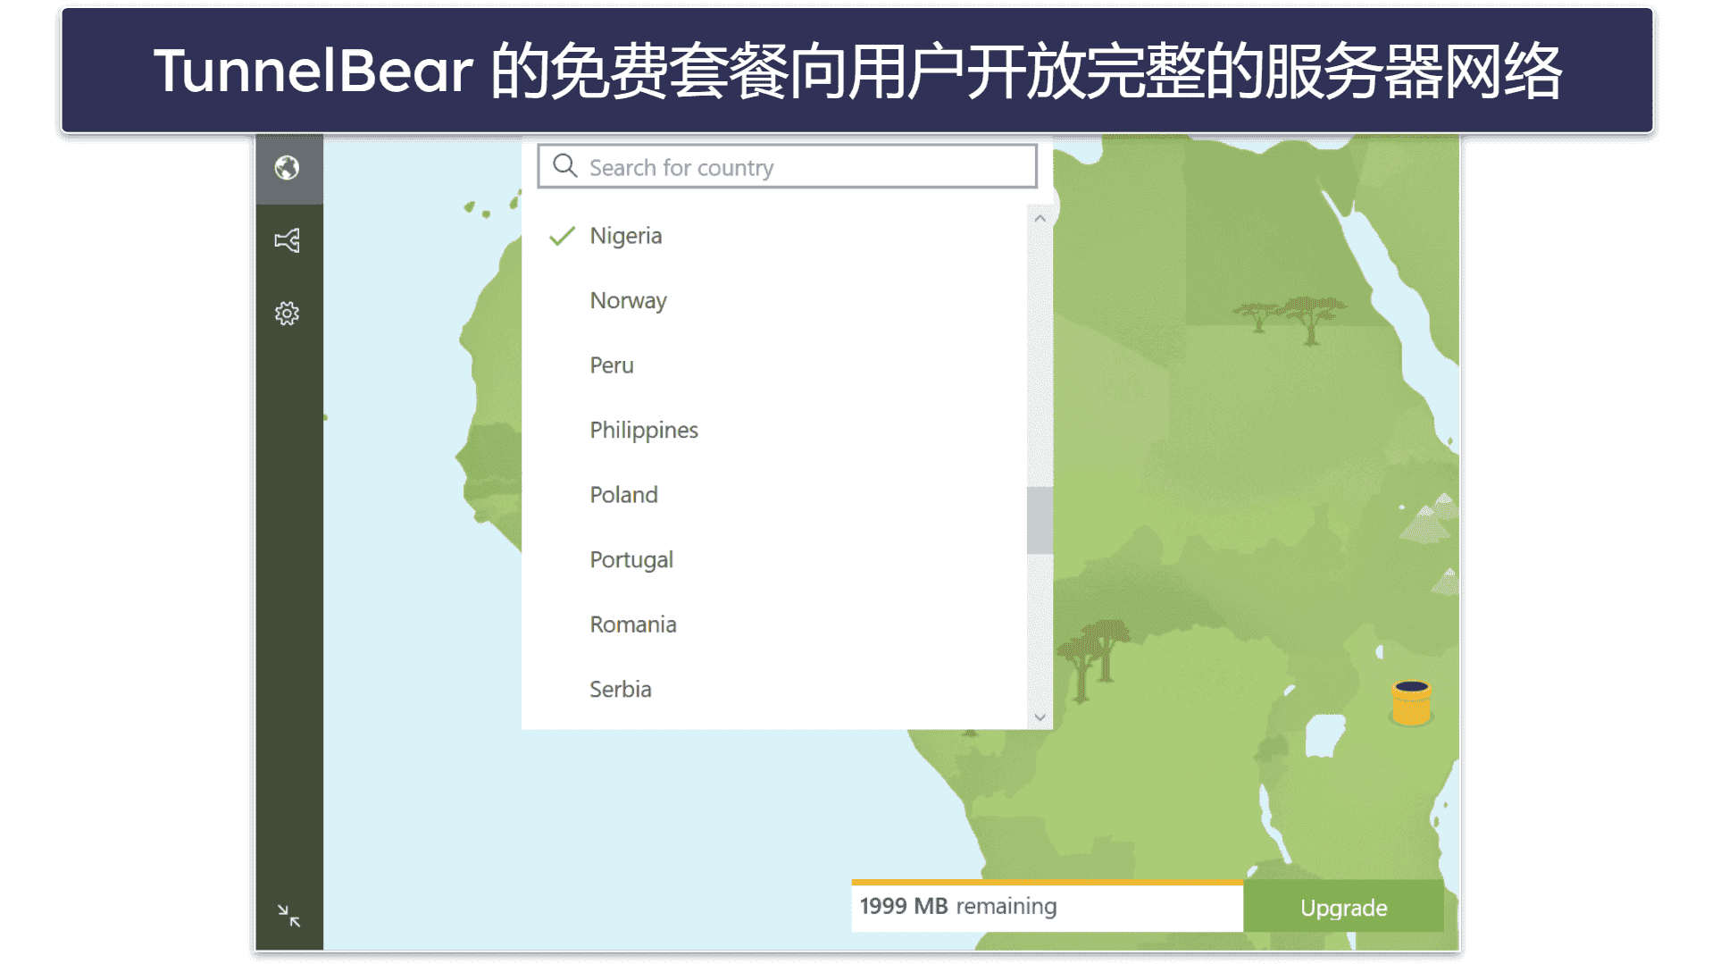Click the Upgrade button

coord(1343,908)
